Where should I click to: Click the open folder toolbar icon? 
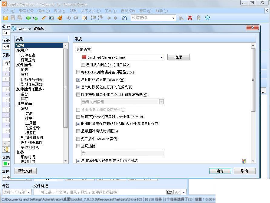[x=6, y=18]
